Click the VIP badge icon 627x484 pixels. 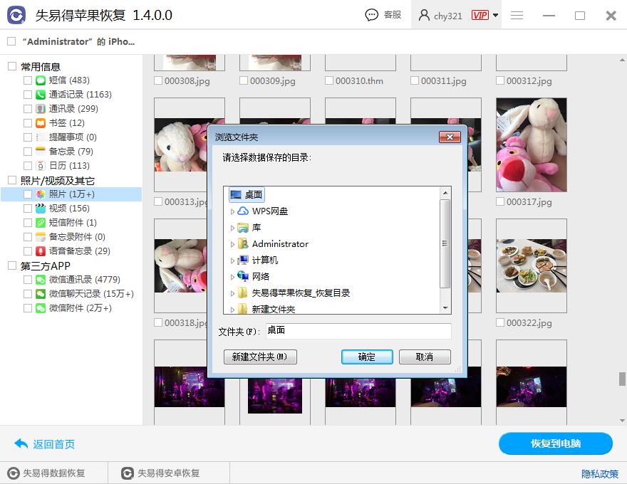tap(480, 15)
